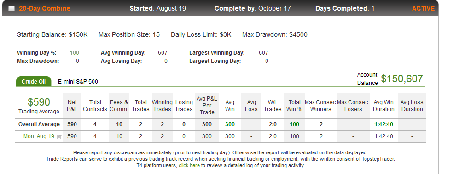This screenshot has height=174, width=459.
Task: Click the Max Consec. Winners header
Action: pyautogui.click(x=321, y=106)
